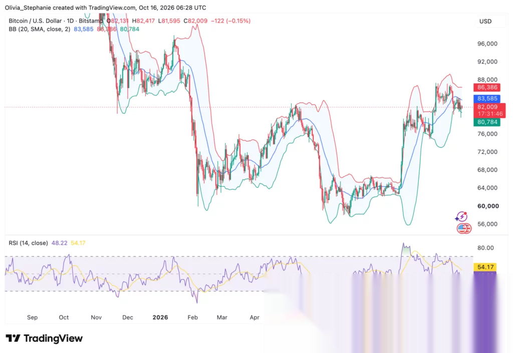This screenshot has width=513, height=353.
Task: Click the purple 48.22 RSI legend value
Action: click(59, 243)
